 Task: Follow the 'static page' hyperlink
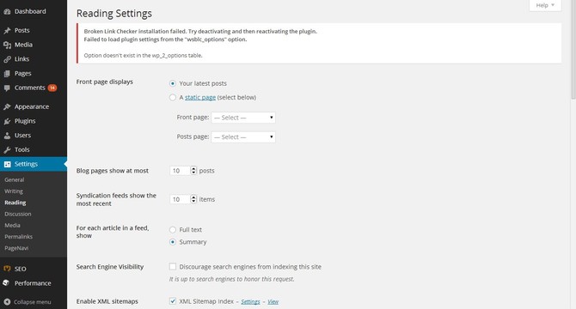(200, 98)
